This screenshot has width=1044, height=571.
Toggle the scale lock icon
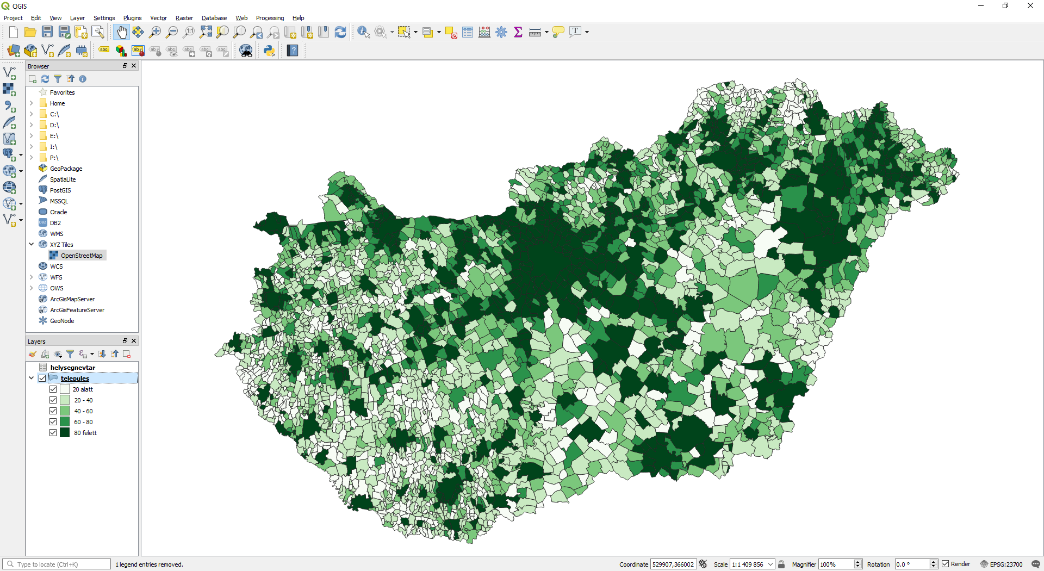781,564
